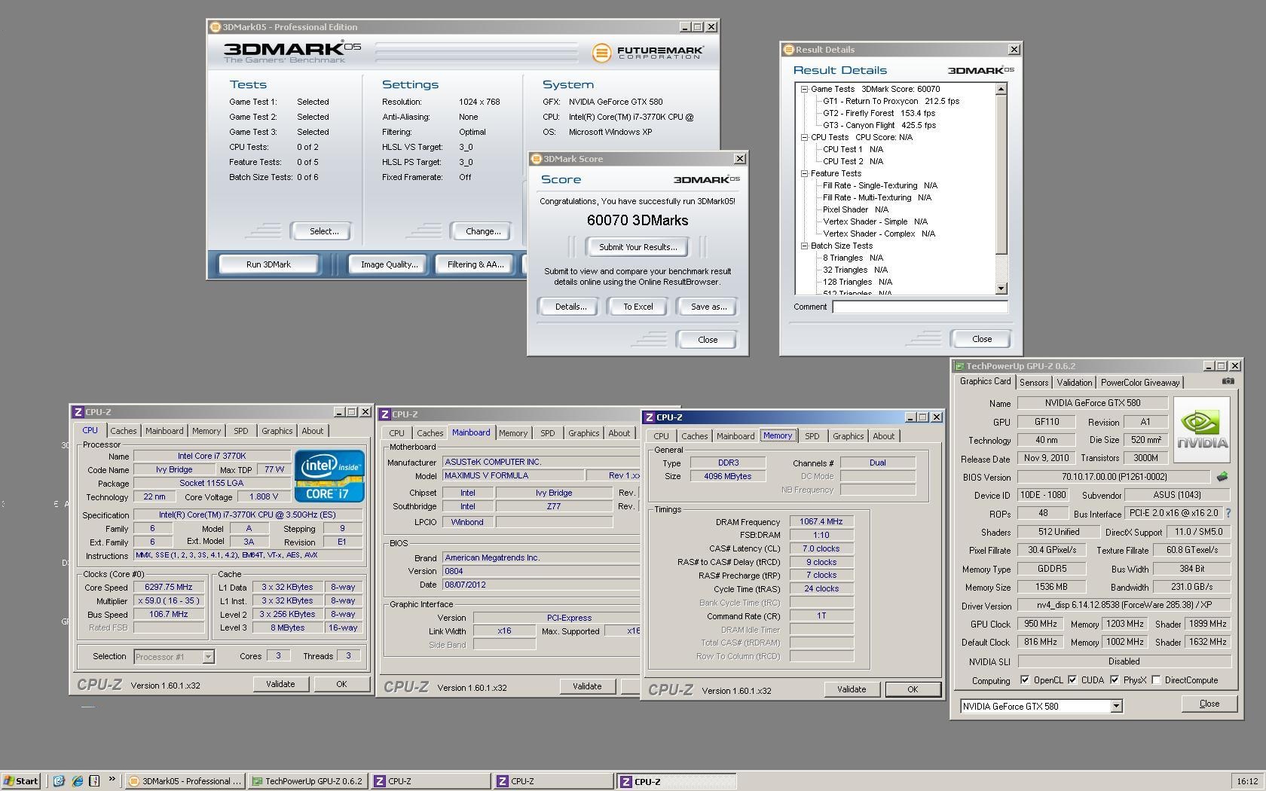The image size is (1266, 791).
Task: Click the GPU Clock 950 MHz value
Action: click(1041, 624)
